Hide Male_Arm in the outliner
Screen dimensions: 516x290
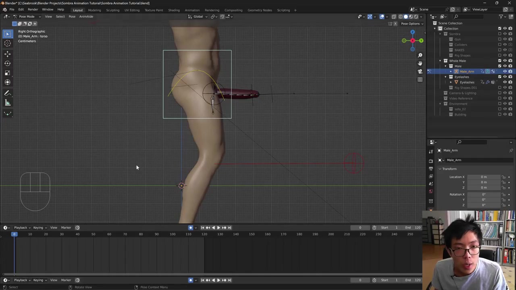pyautogui.click(x=505, y=71)
